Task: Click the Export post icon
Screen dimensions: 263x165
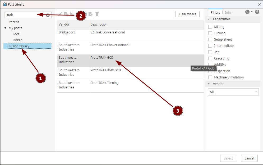Action: tap(91, 14)
